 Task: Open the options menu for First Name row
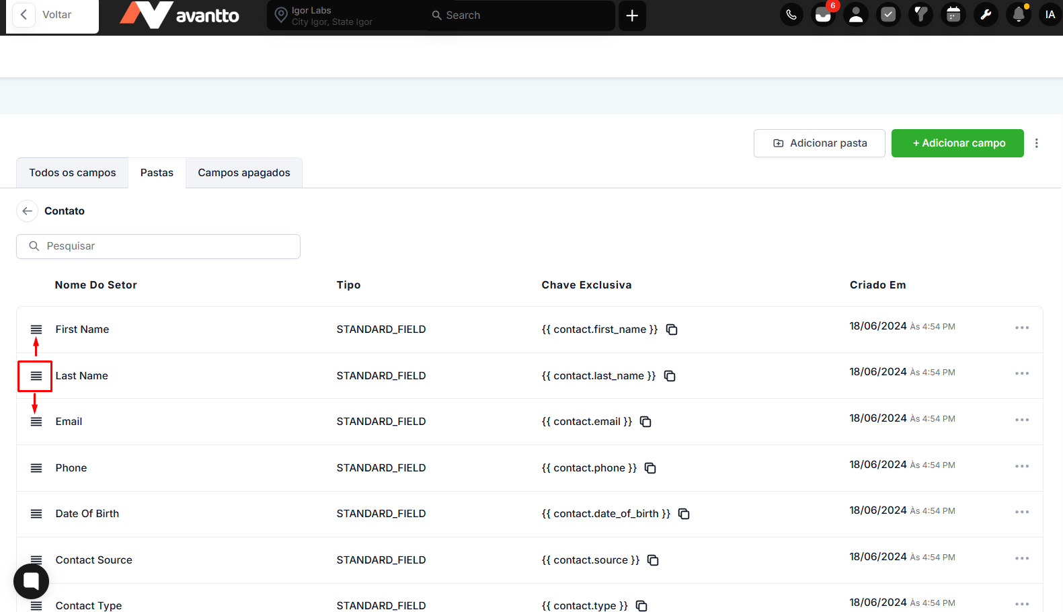(x=1022, y=328)
